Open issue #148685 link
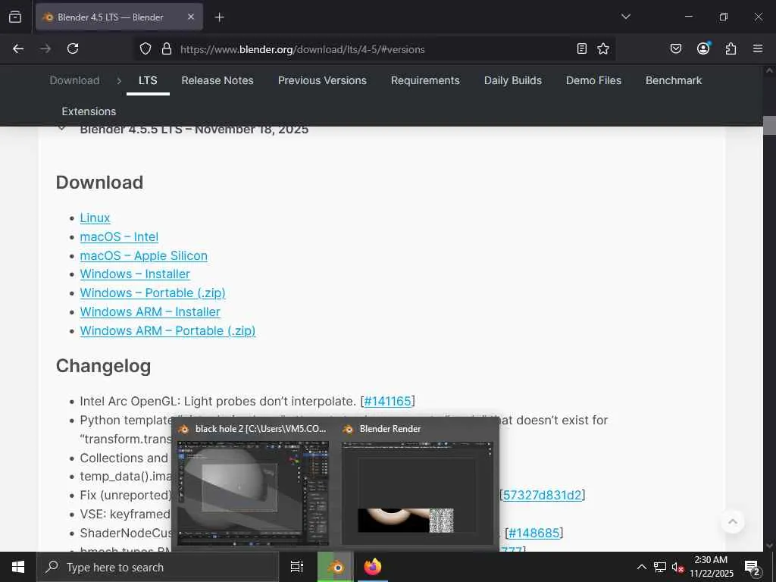Viewport: 776px width, 582px height. point(534,533)
